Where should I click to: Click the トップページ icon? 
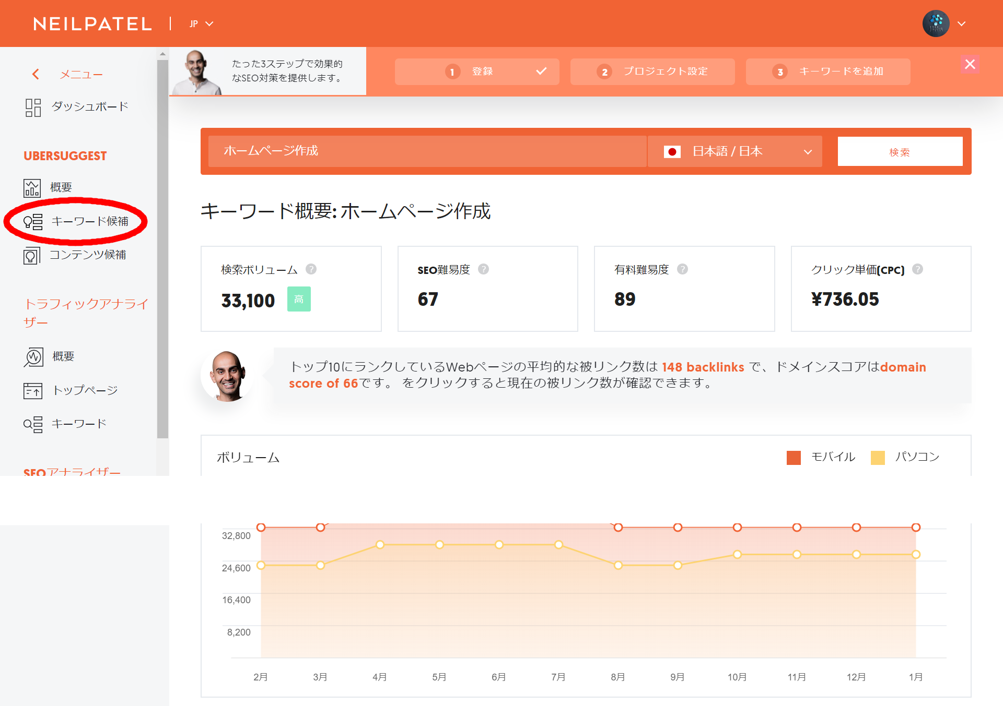click(x=32, y=391)
